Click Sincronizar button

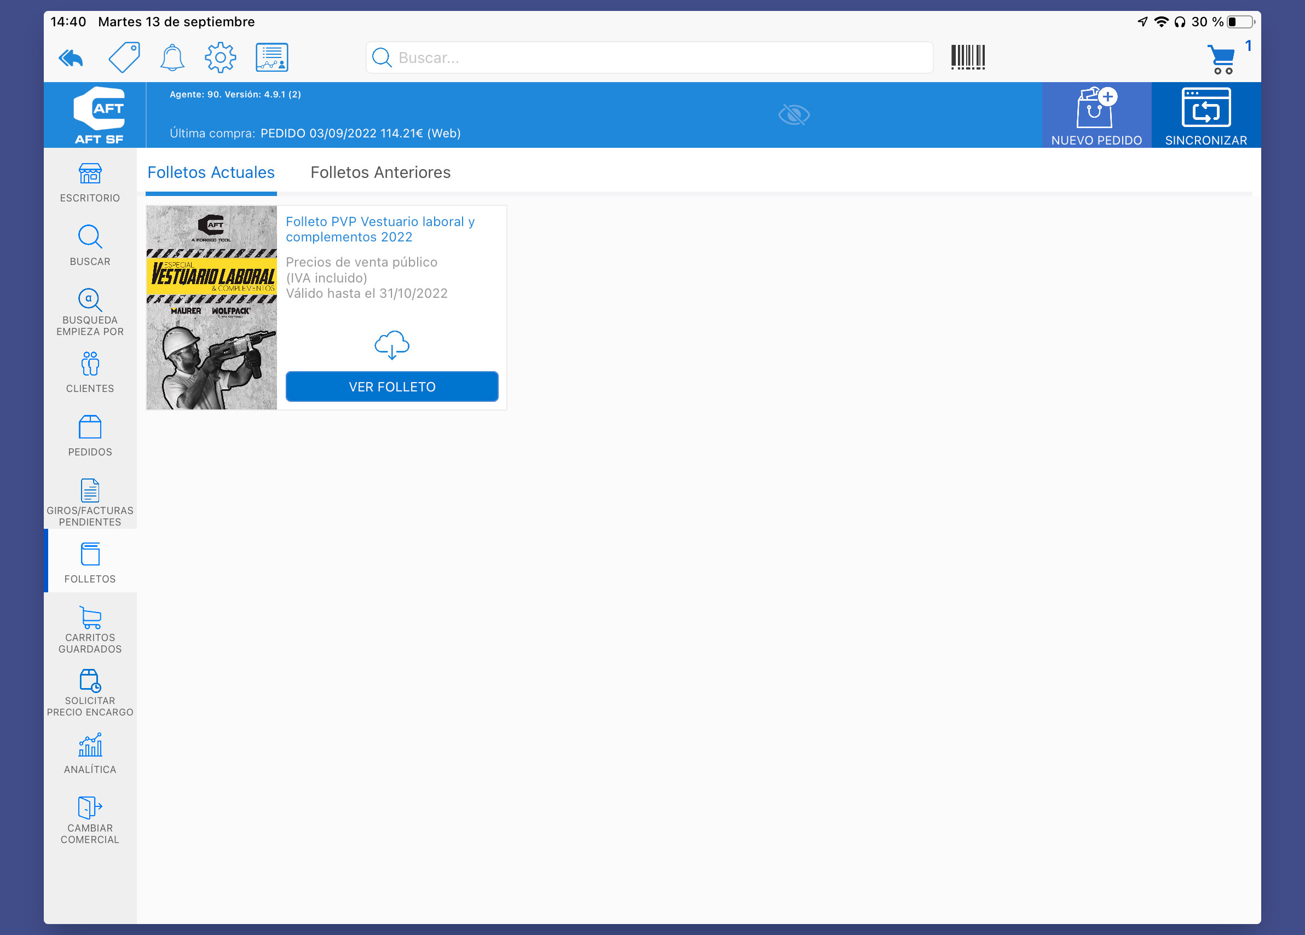pos(1206,116)
